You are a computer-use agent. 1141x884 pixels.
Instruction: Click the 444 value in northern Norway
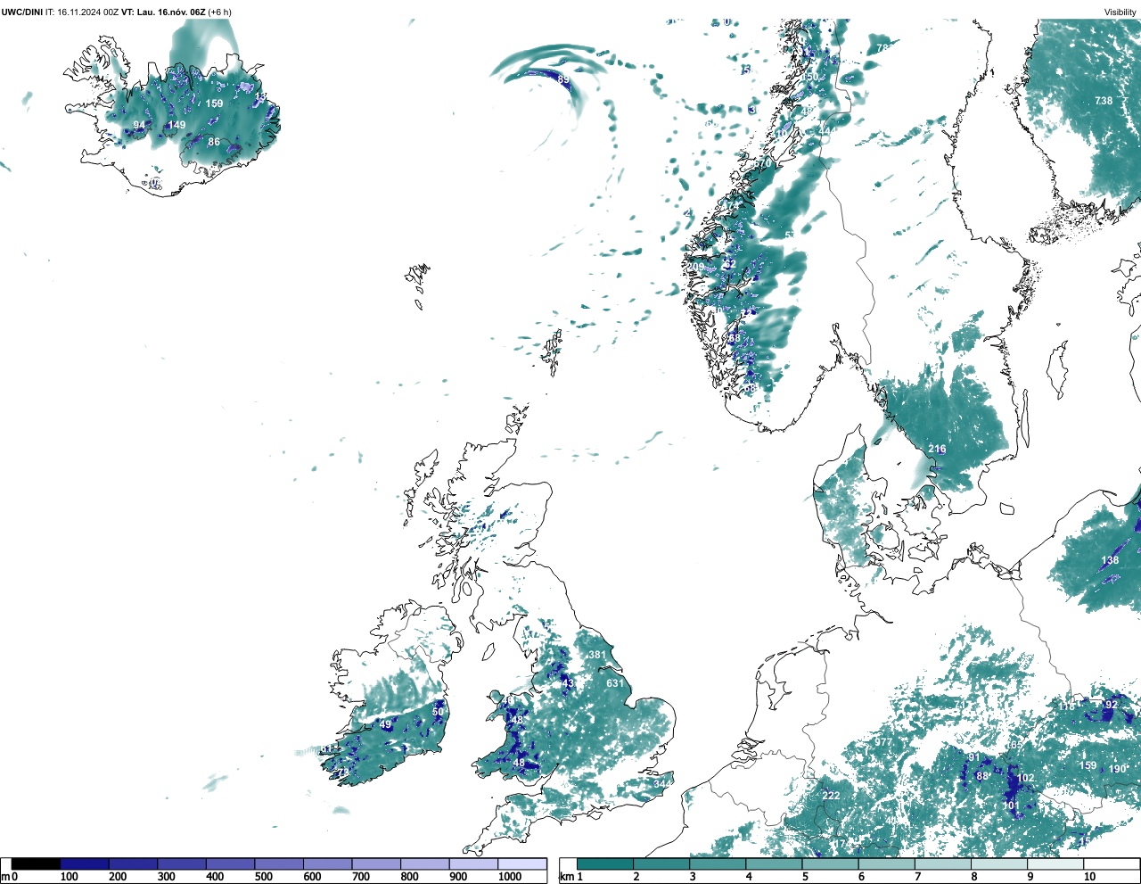[x=827, y=131]
